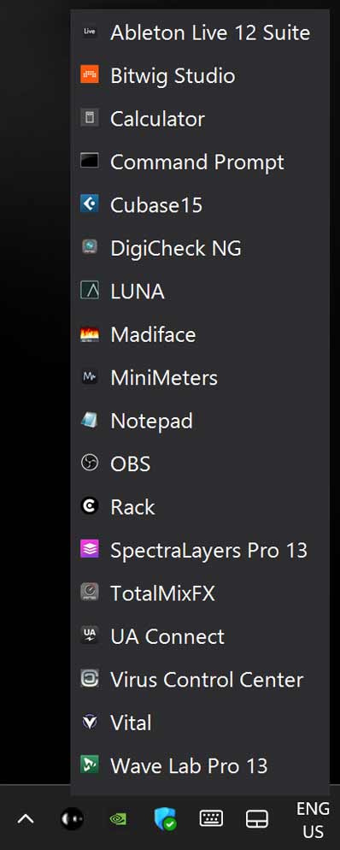Click the Virus Control Center icon
Screen dimensions: 340x850
click(x=90, y=679)
